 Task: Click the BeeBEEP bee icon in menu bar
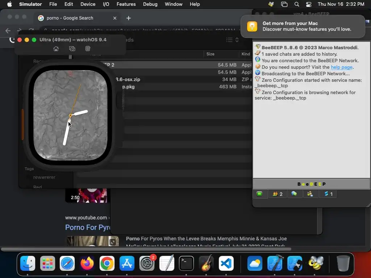(x=271, y=4)
